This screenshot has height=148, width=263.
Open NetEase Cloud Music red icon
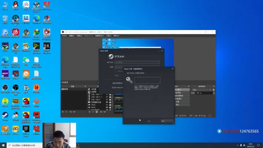click(15, 33)
